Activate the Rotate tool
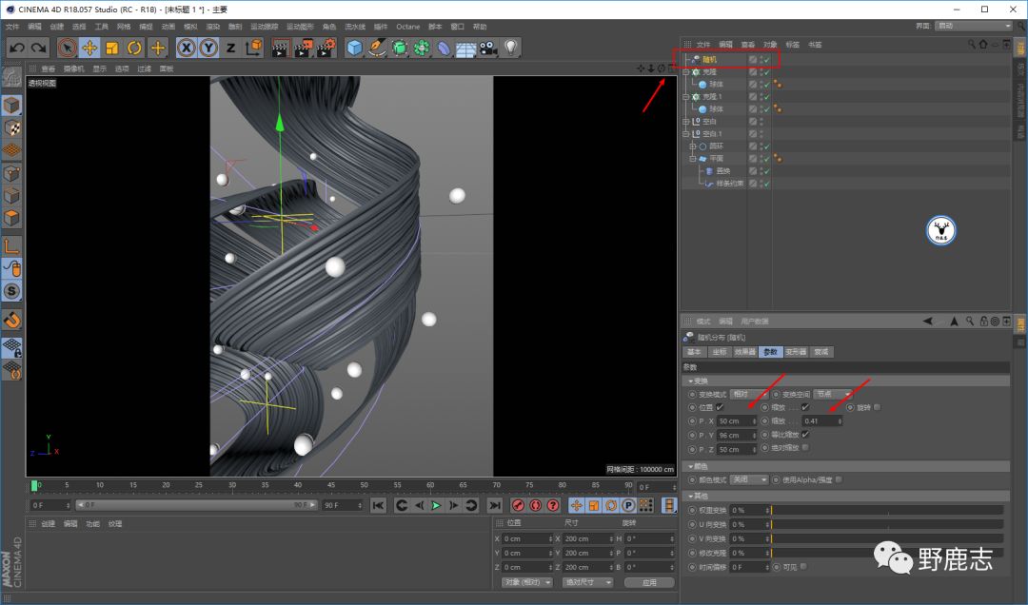Viewport: 1028px width, 605px height. click(135, 48)
